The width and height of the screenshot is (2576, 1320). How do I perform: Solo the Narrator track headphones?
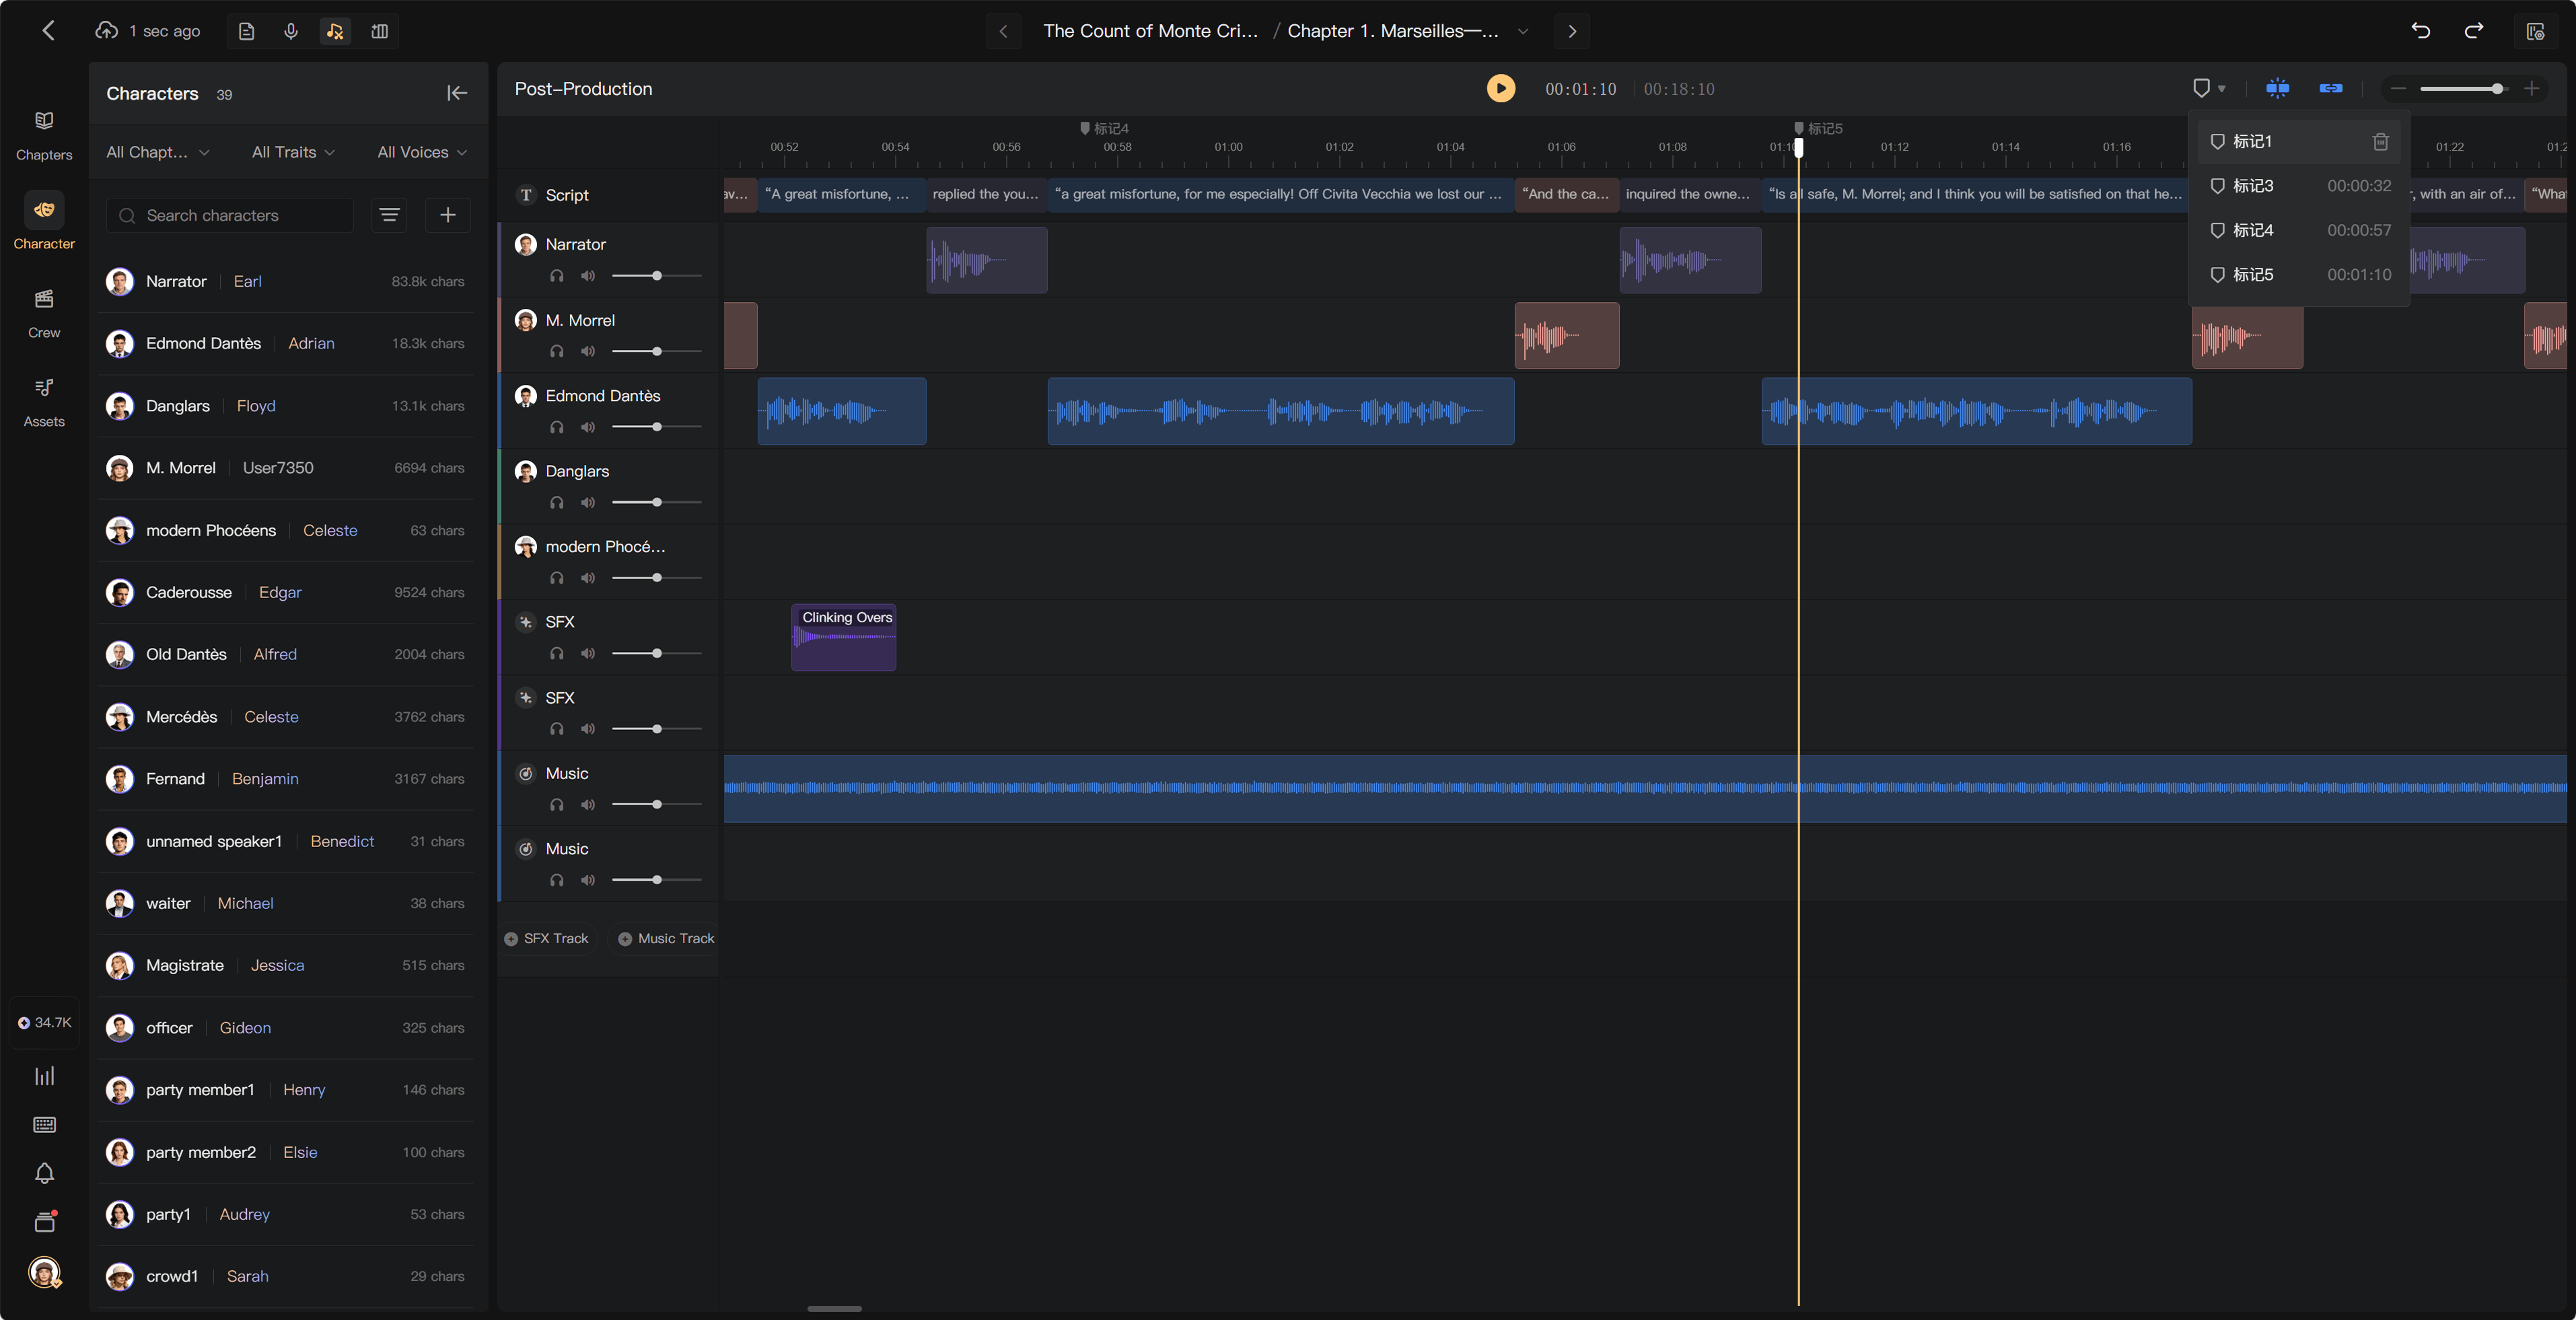click(x=557, y=276)
